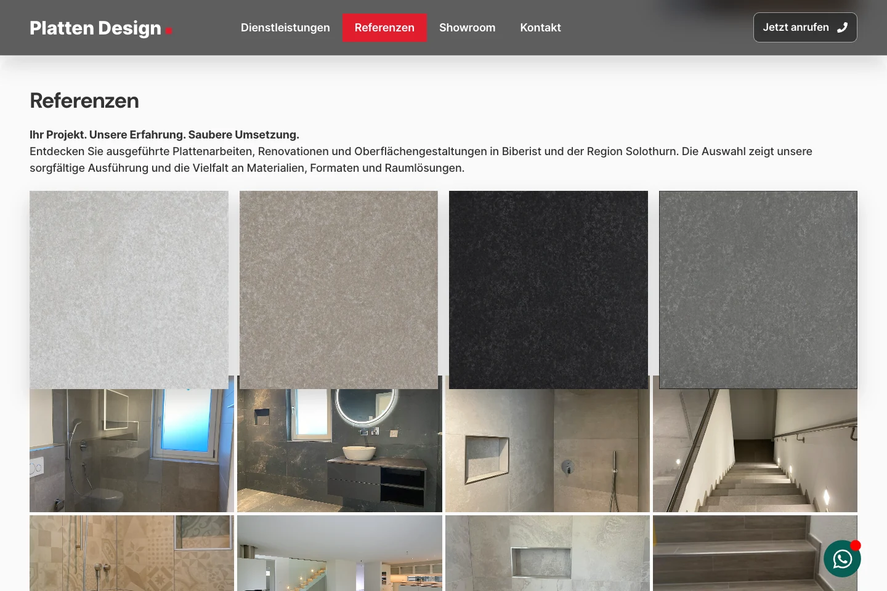887x591 pixels.
Task: Open the Kontakt page
Action: click(540, 28)
